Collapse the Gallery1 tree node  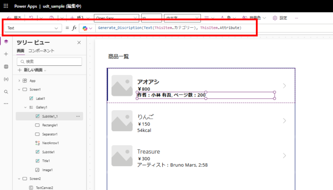(26, 107)
